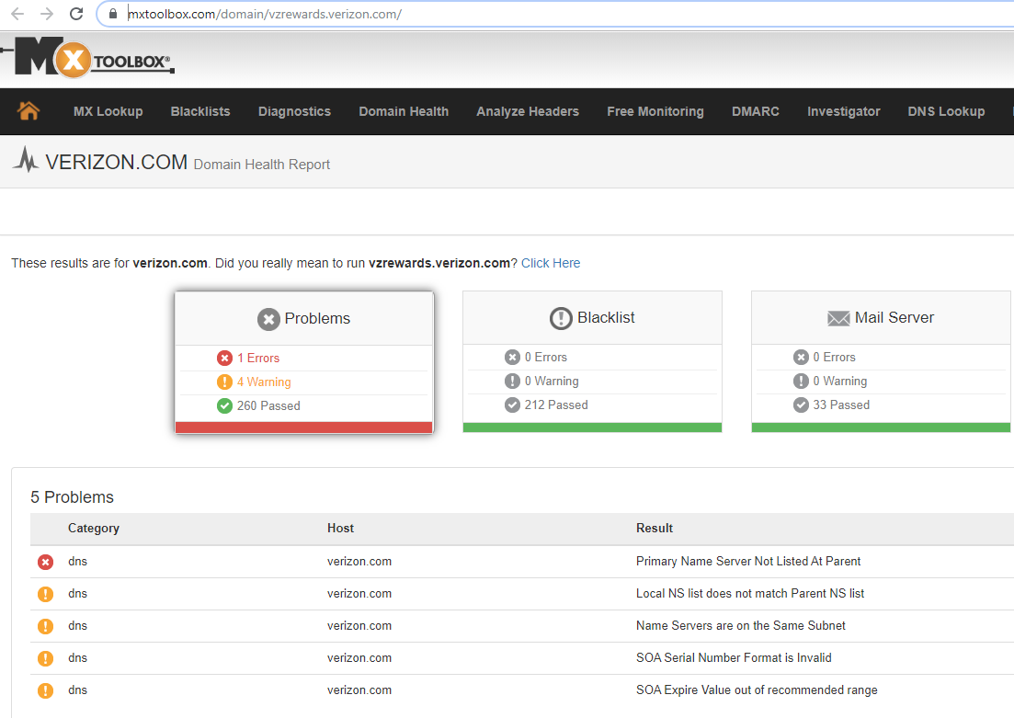Click the pulse icon beside VERIZON.COM
This screenshot has height=718, width=1014.
pyautogui.click(x=26, y=160)
